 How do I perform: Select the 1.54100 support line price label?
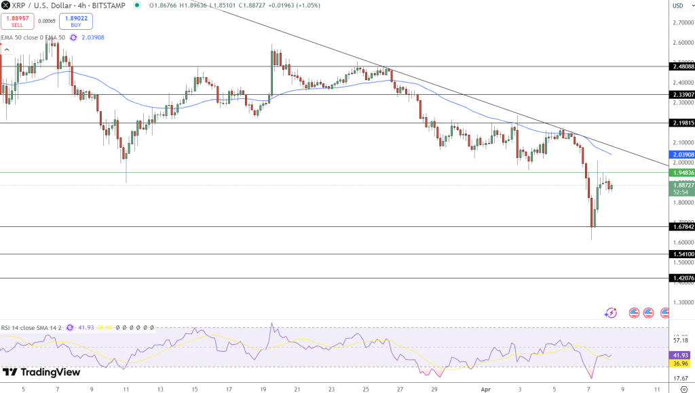pyautogui.click(x=682, y=254)
